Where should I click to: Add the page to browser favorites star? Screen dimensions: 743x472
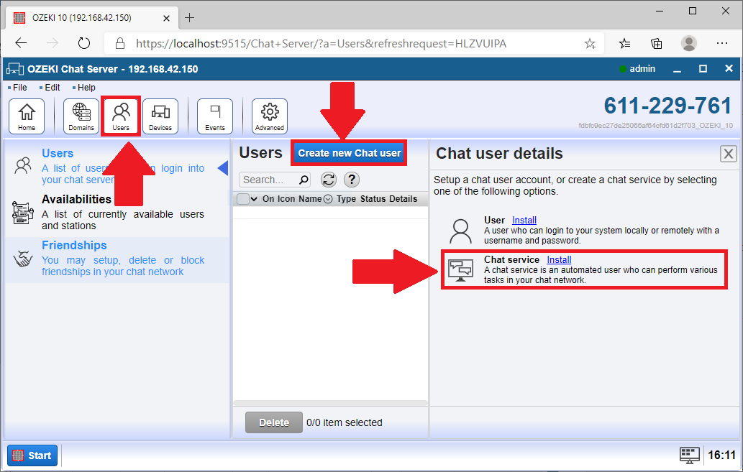pyautogui.click(x=590, y=43)
